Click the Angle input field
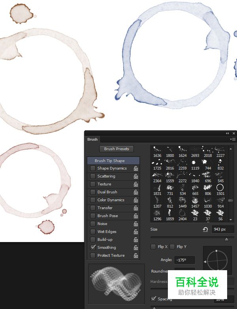The width and height of the screenshot is (237, 309). pyautogui.click(x=184, y=260)
